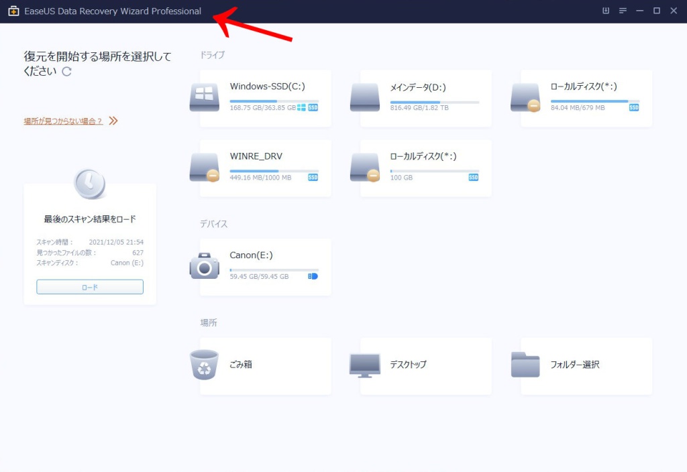
Task: Click the Canon(E:) device name
Action: [x=251, y=255]
